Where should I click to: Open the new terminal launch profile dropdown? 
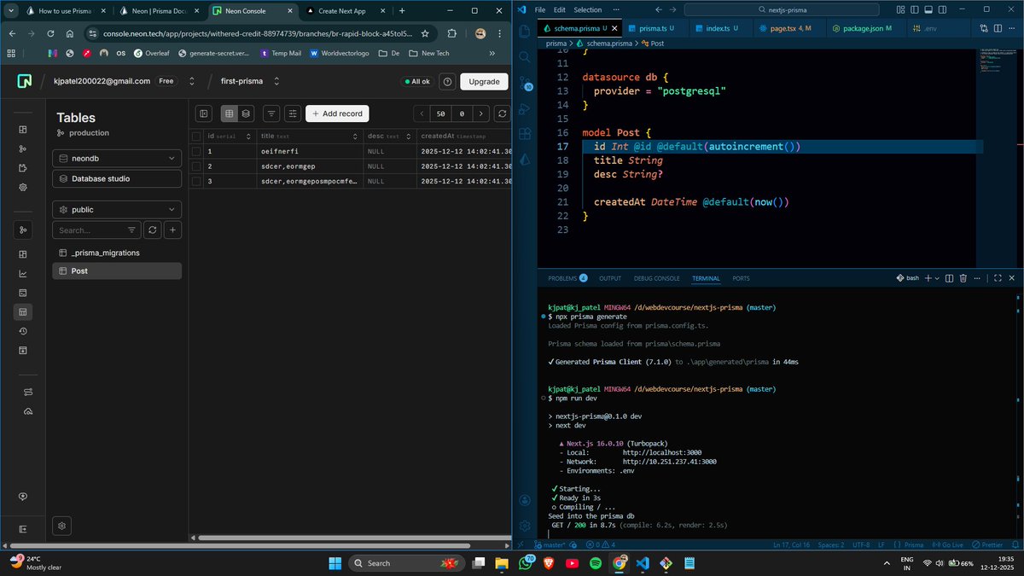tap(936, 278)
